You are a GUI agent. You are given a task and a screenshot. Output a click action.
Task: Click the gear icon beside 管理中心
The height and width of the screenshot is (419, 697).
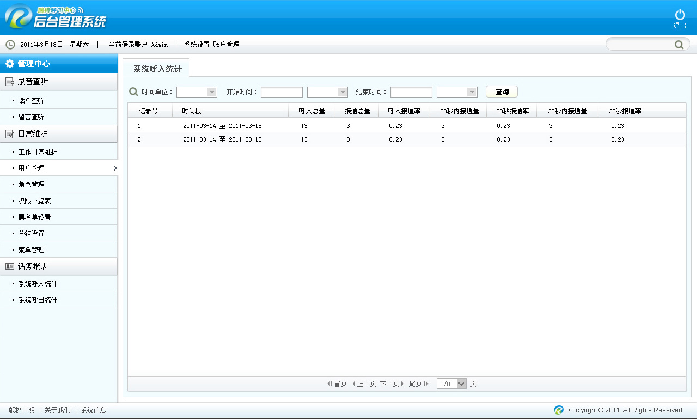coord(10,64)
